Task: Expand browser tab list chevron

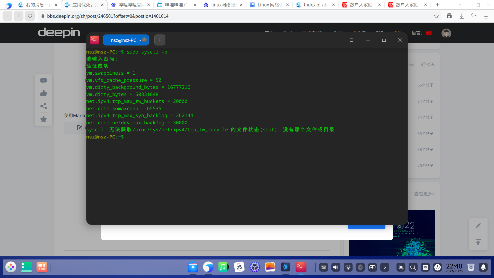Action: click(460, 5)
